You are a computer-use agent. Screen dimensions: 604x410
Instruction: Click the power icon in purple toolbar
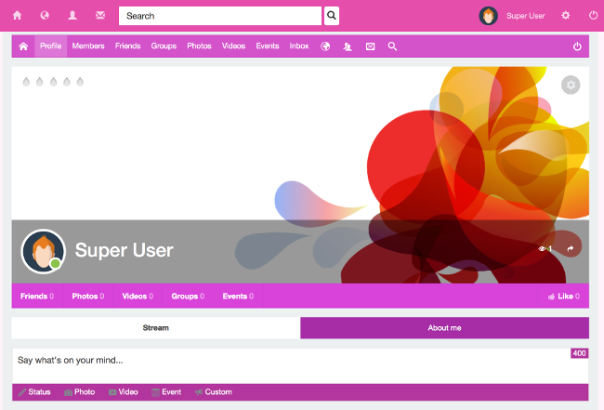[577, 46]
